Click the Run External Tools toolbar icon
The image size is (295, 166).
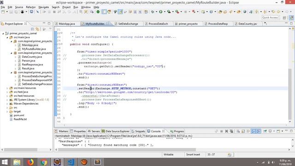pos(177,12)
